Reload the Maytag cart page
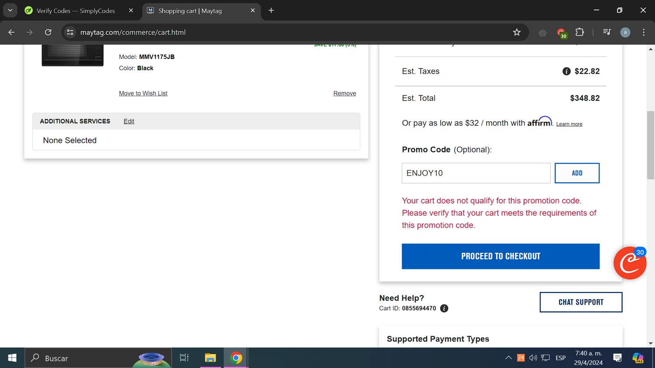This screenshot has height=368, width=655. click(x=48, y=32)
